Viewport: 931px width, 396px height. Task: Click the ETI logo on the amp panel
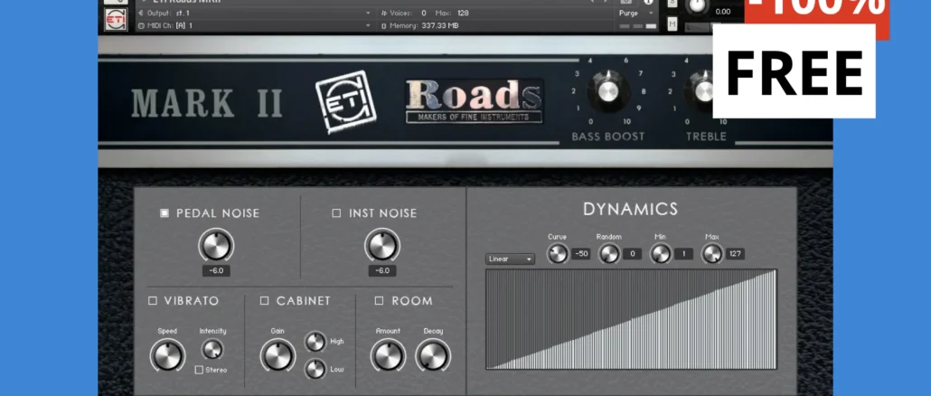coord(346,101)
